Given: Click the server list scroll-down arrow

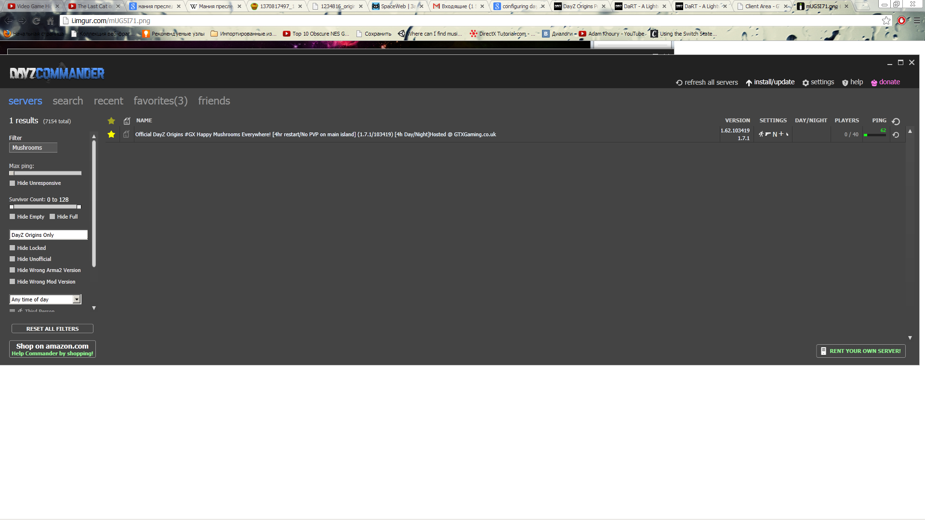Looking at the screenshot, I should coord(910,338).
